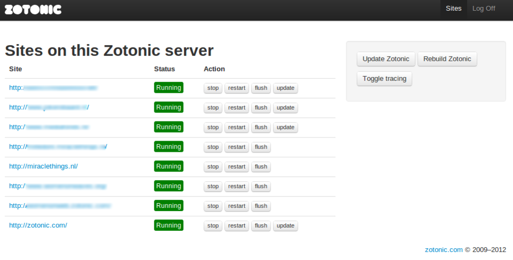The height and width of the screenshot is (260, 513).
Task: Stop the miraclethings.nl site
Action: pos(213,167)
